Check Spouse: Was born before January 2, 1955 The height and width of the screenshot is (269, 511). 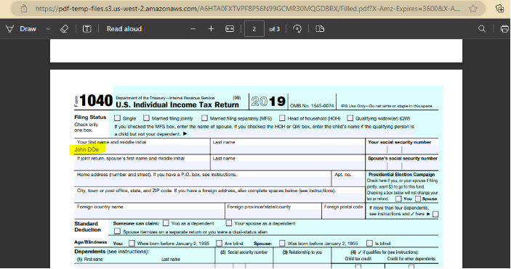(x=282, y=244)
